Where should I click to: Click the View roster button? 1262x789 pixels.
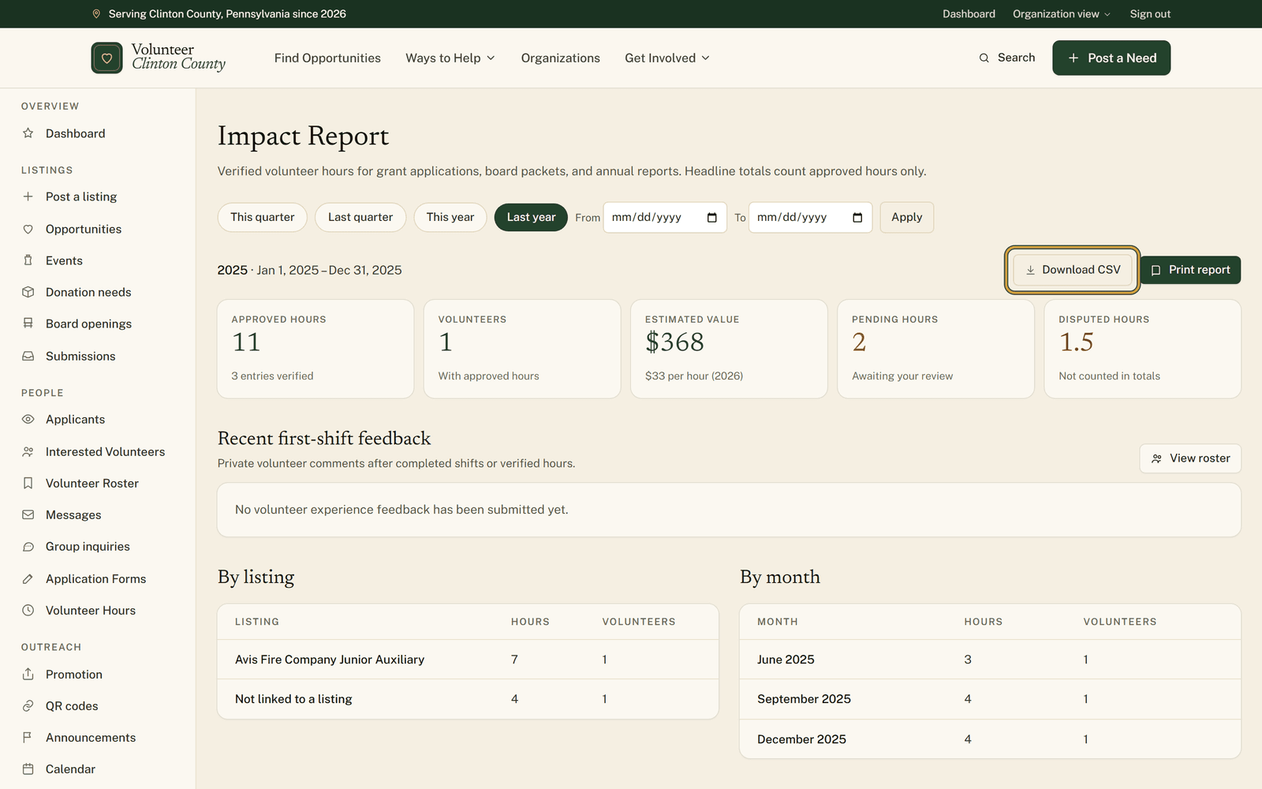point(1190,458)
